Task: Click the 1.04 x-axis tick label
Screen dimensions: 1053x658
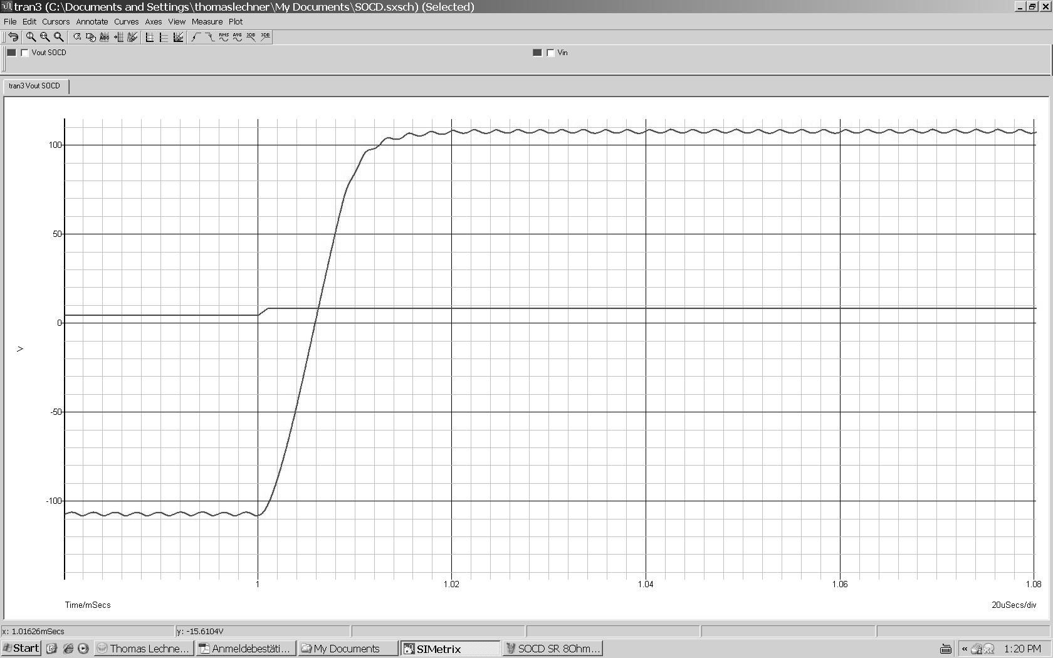Action: pos(646,584)
